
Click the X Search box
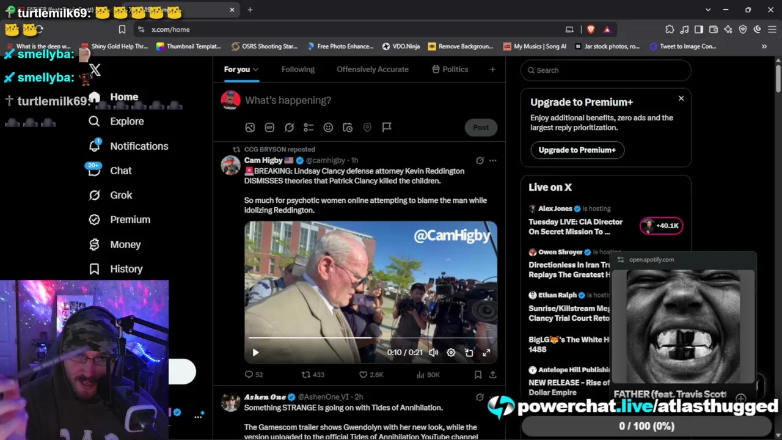[606, 70]
